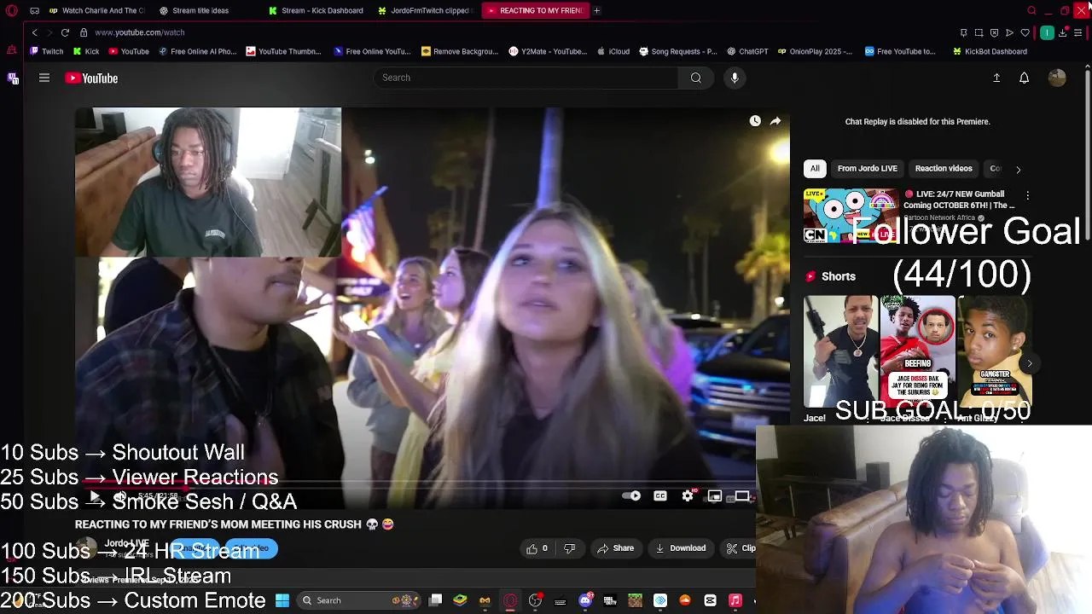Select the All filter chip
This screenshot has width=1092, height=614.
(815, 169)
